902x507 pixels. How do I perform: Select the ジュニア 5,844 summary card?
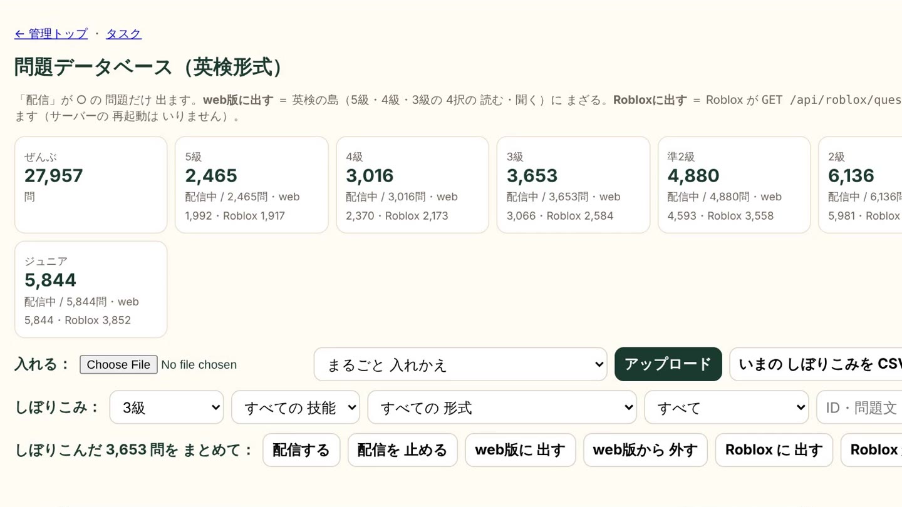pyautogui.click(x=91, y=289)
